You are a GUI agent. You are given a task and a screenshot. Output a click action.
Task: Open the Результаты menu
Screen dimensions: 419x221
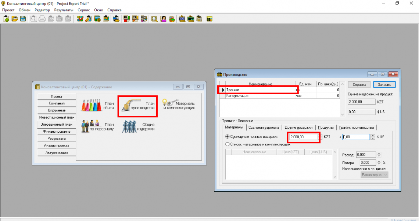pyautogui.click(x=64, y=10)
